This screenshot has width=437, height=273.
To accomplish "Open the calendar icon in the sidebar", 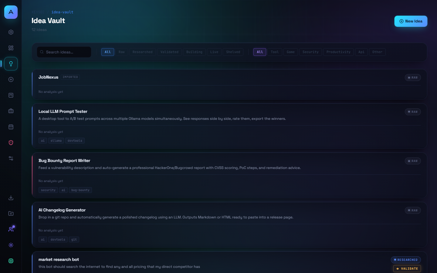I will (x=11, y=127).
